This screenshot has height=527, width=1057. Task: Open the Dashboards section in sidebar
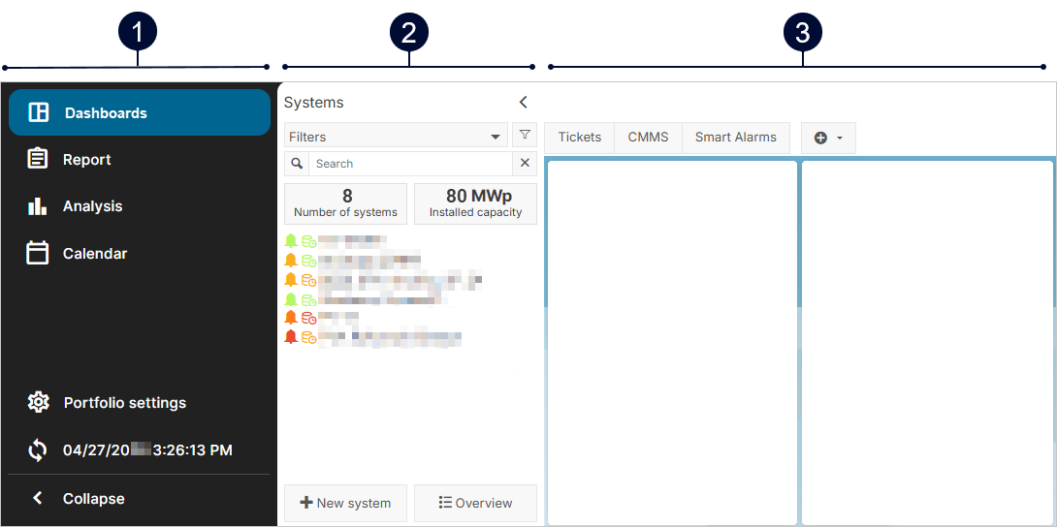(140, 112)
